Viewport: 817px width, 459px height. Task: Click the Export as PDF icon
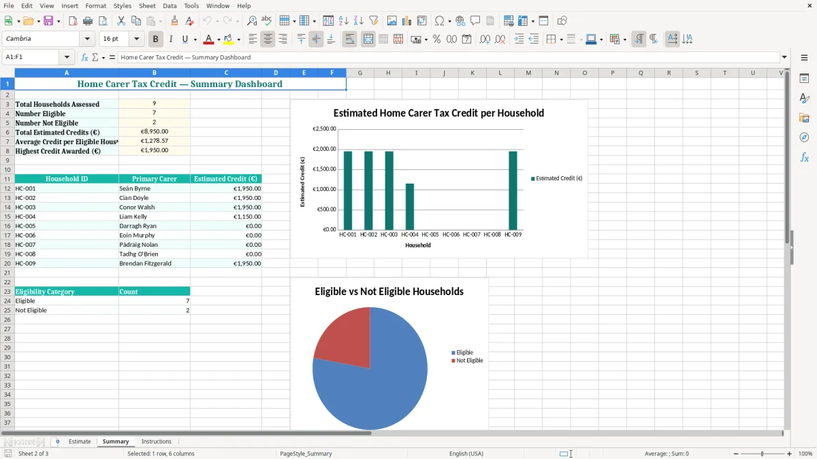pyautogui.click(x=73, y=21)
